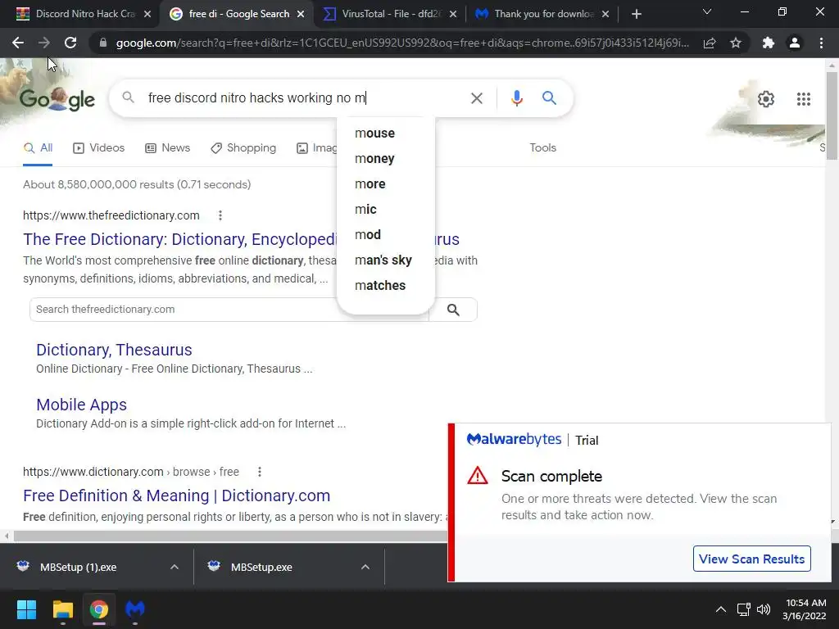The image size is (839, 629).
Task: Select suggestion 'matches'
Action: 386,286
